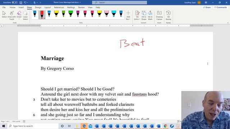The height and width of the screenshot is (129, 230).
Task: Open Cortana circle icon
Action: (x=62, y=126)
